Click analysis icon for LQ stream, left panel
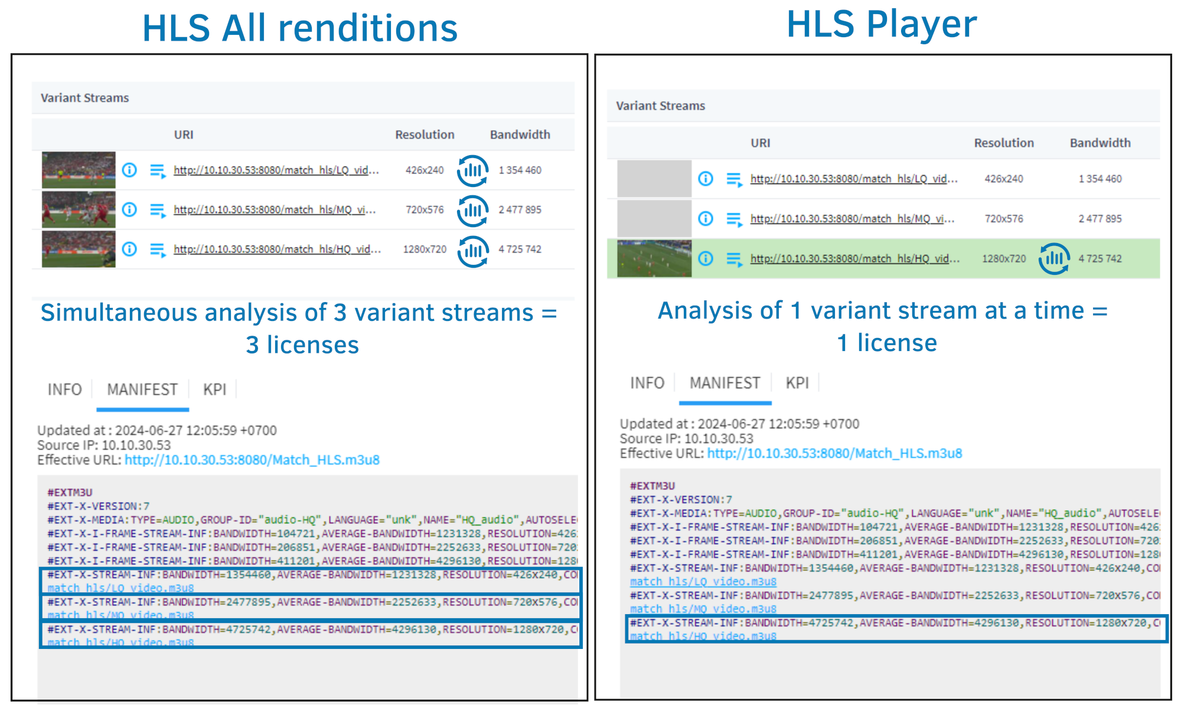The height and width of the screenshot is (715, 1181). point(472,170)
